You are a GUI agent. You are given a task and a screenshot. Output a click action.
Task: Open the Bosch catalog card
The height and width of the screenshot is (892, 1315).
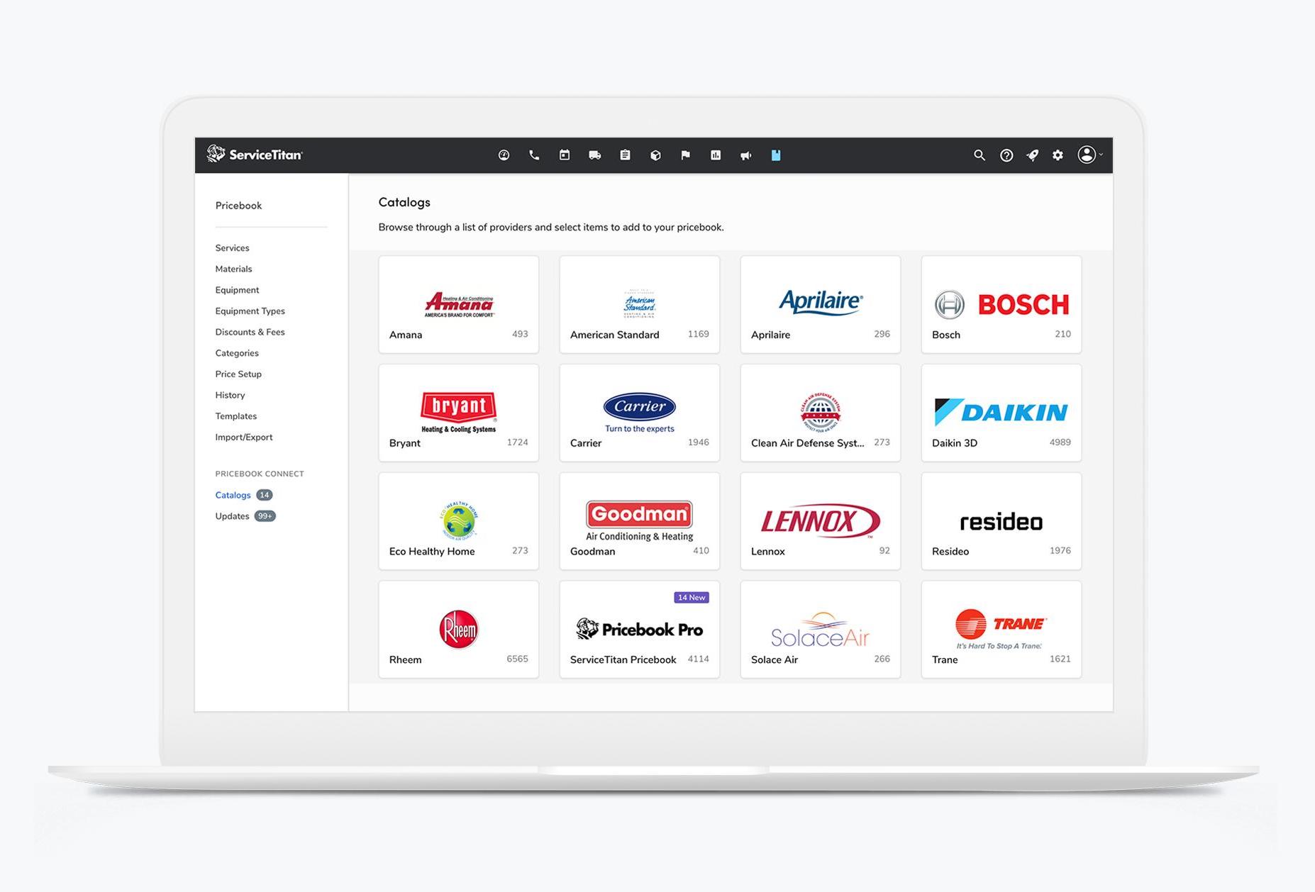click(x=1000, y=305)
